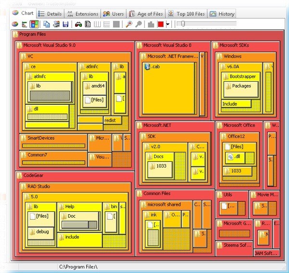This screenshot has width=289, height=273.
Task: Open the History tab
Action: (x=222, y=14)
